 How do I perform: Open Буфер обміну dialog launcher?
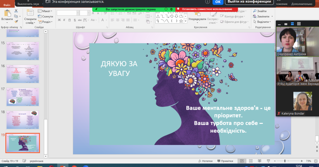pos(21,27)
